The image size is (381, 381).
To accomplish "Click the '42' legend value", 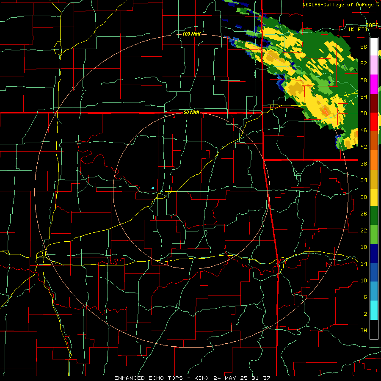I will 364,147.
